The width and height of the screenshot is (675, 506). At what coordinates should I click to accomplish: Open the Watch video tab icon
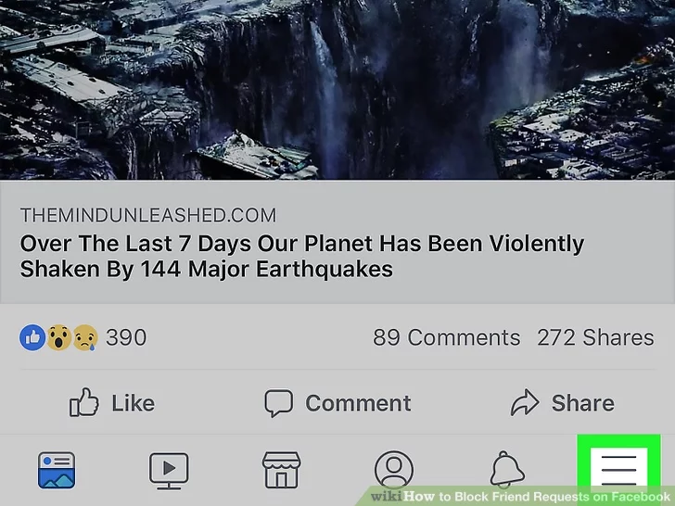(x=169, y=471)
